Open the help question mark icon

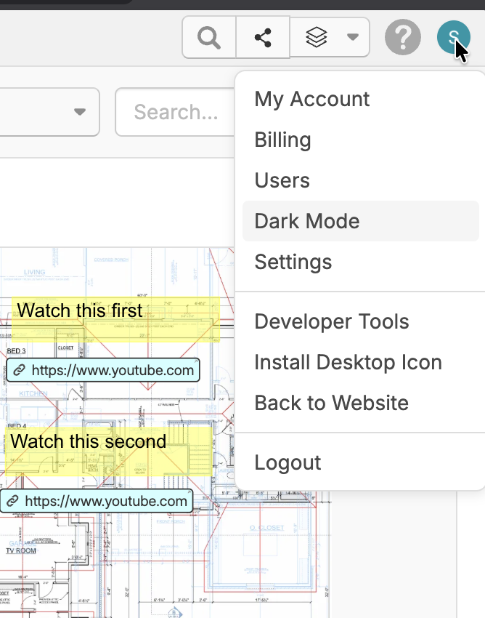point(402,37)
